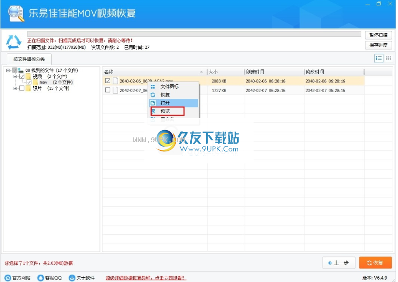398x282 pixels.
Task: Click the 关于软件 icon
Action: (72, 278)
